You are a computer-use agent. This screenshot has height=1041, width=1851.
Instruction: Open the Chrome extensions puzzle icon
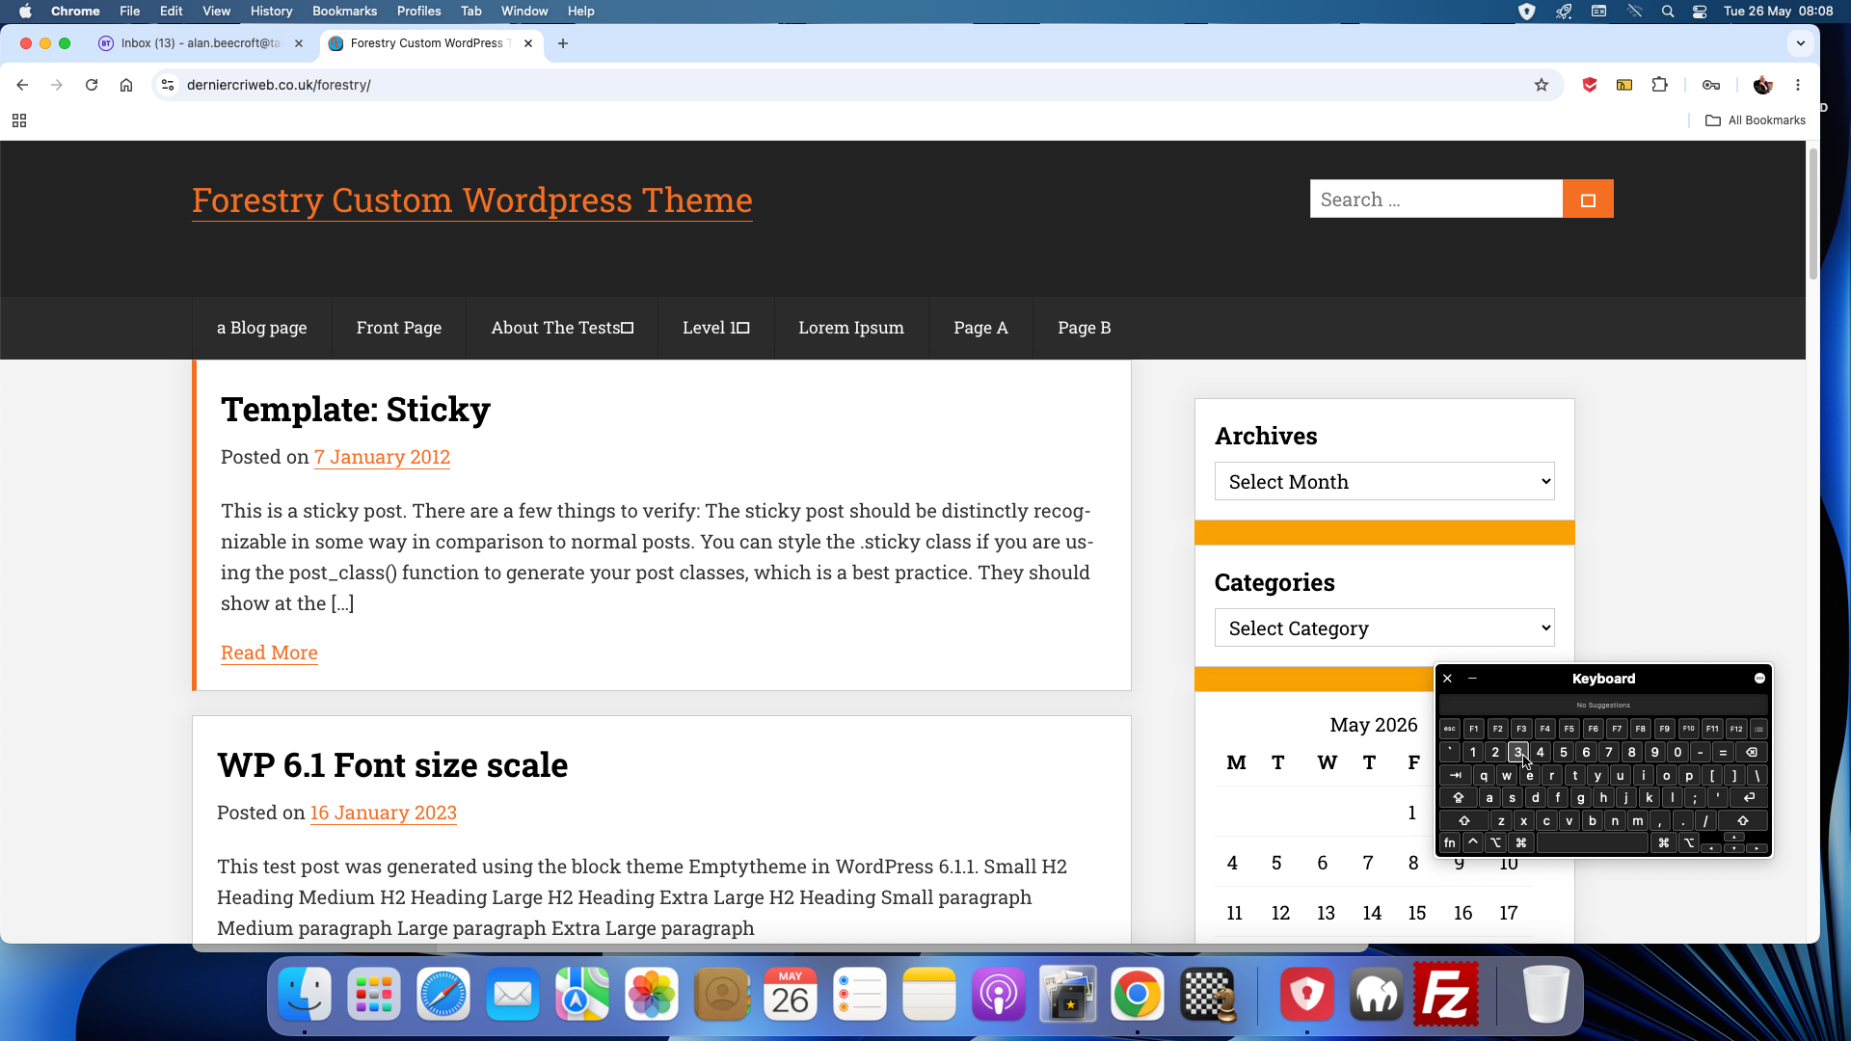[x=1659, y=85]
